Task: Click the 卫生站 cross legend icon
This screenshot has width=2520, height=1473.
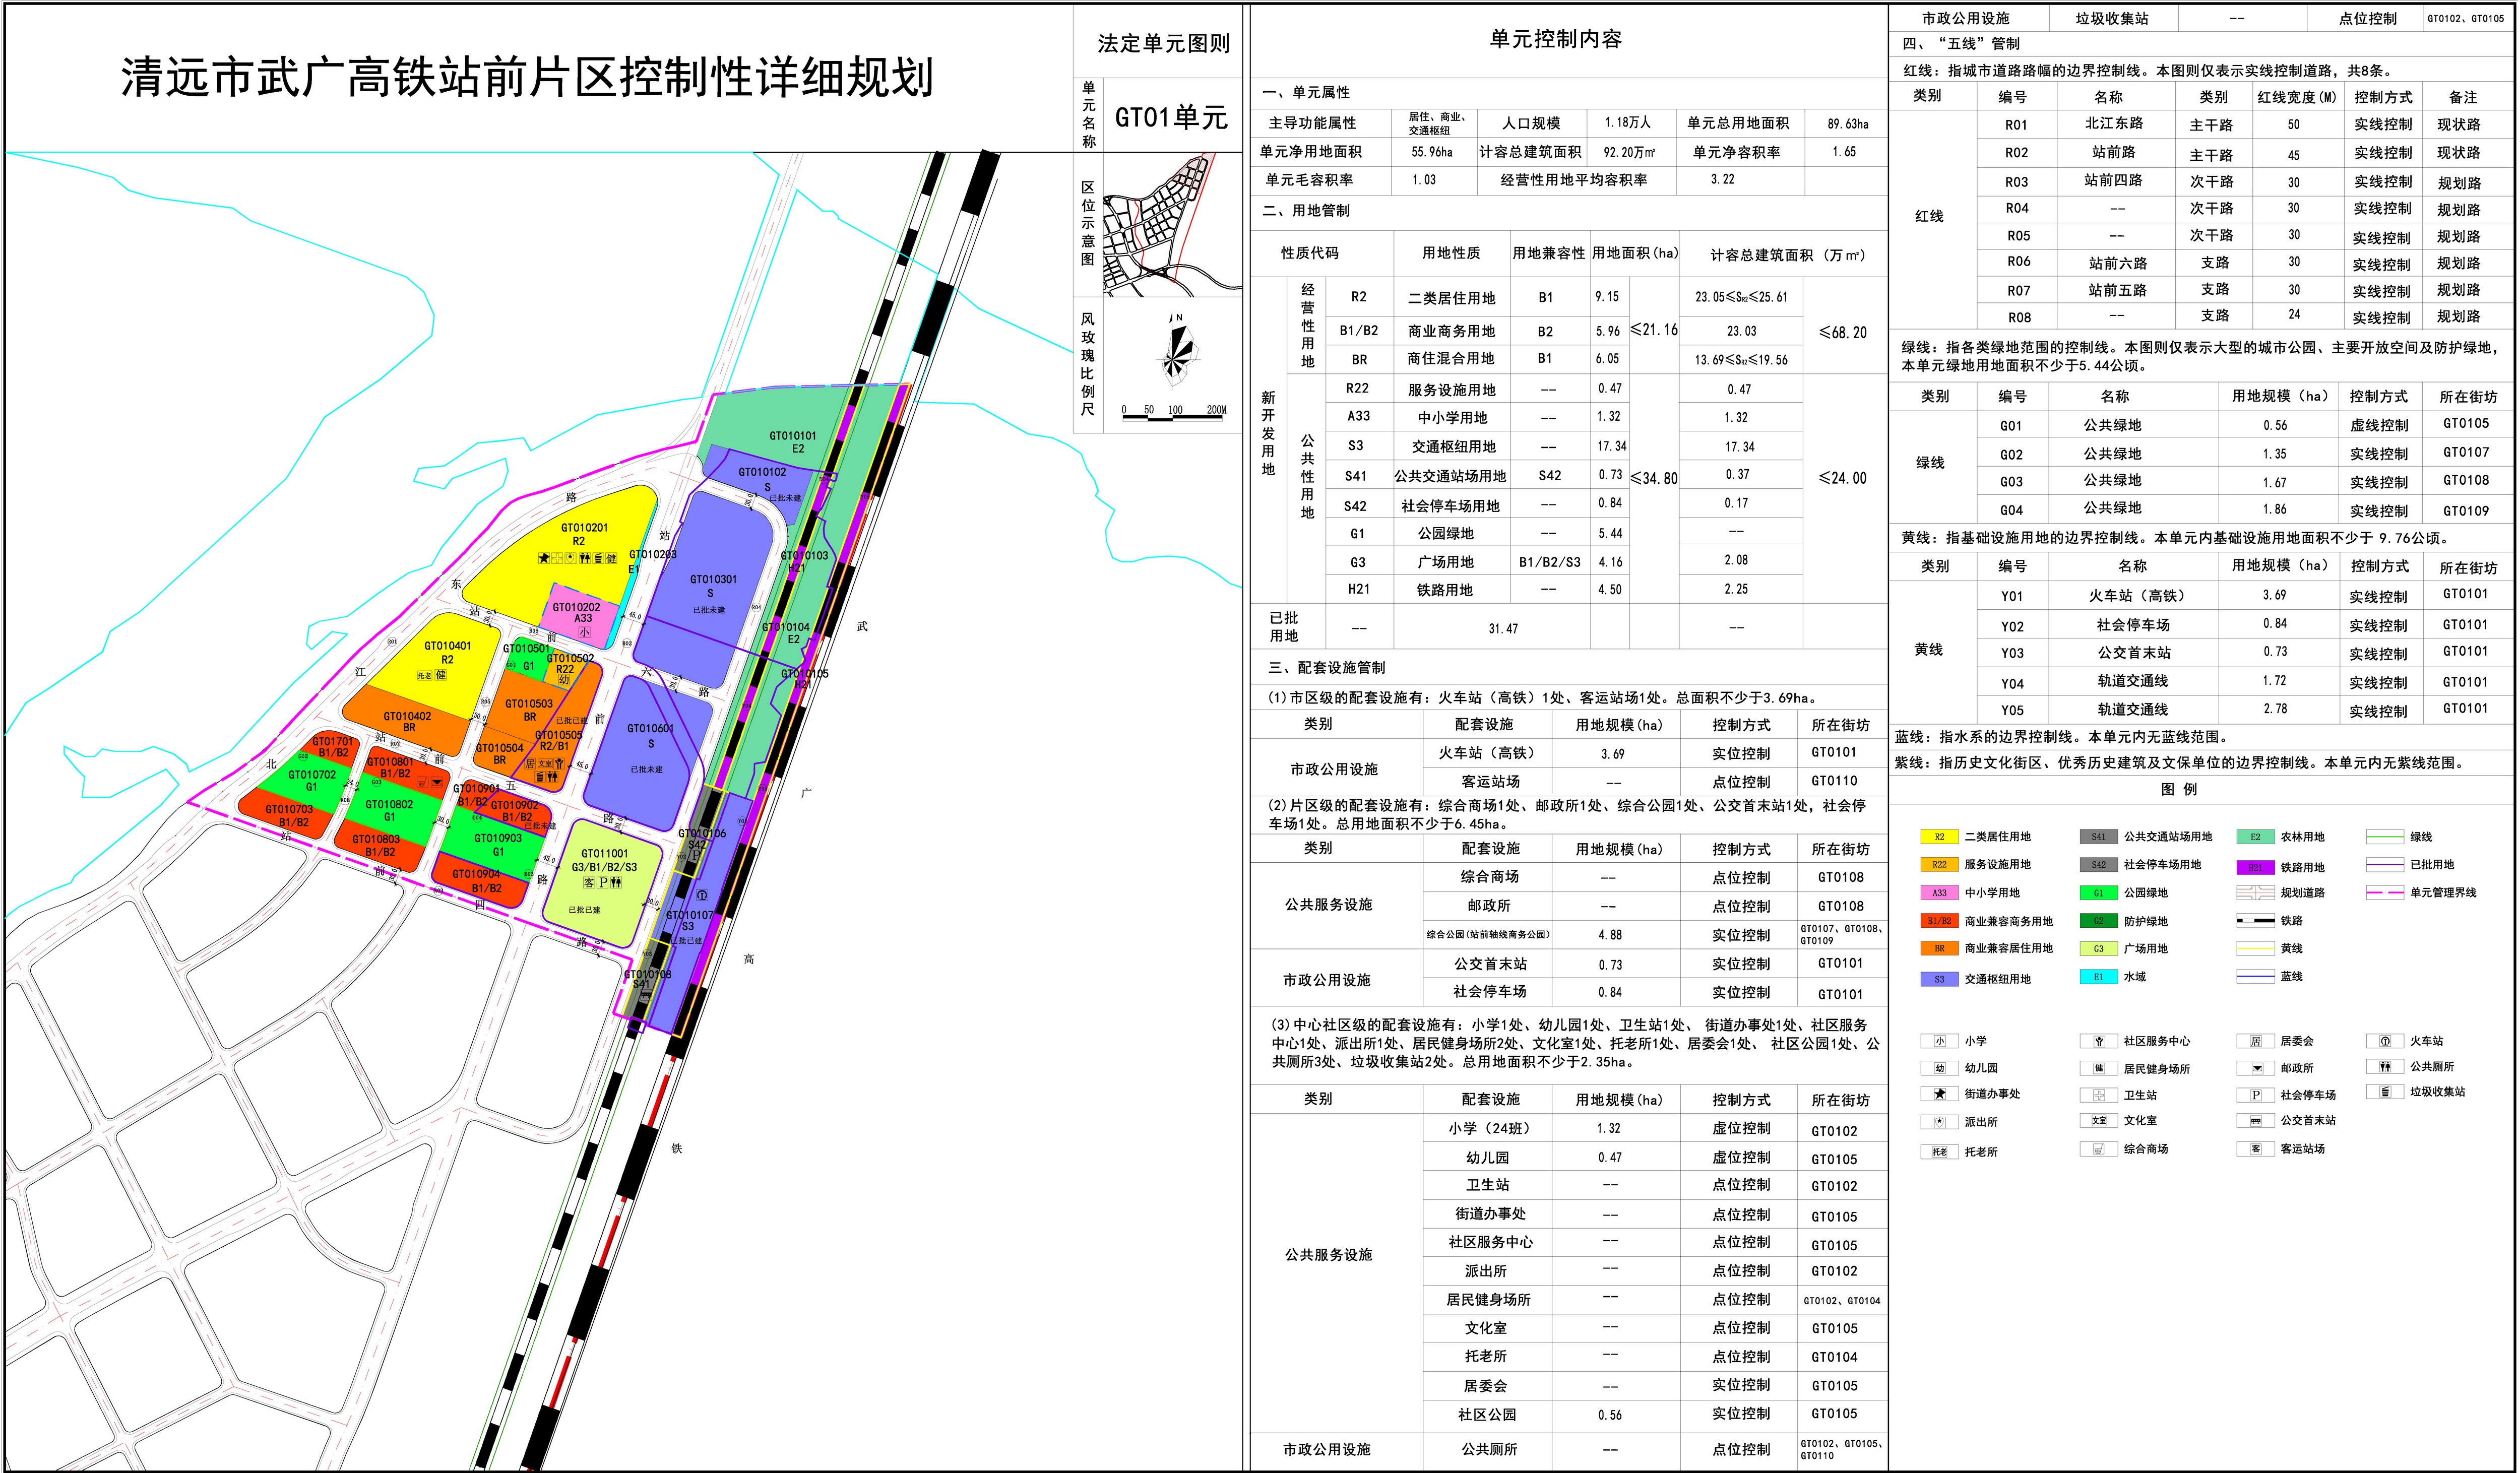Action: tap(2099, 1095)
